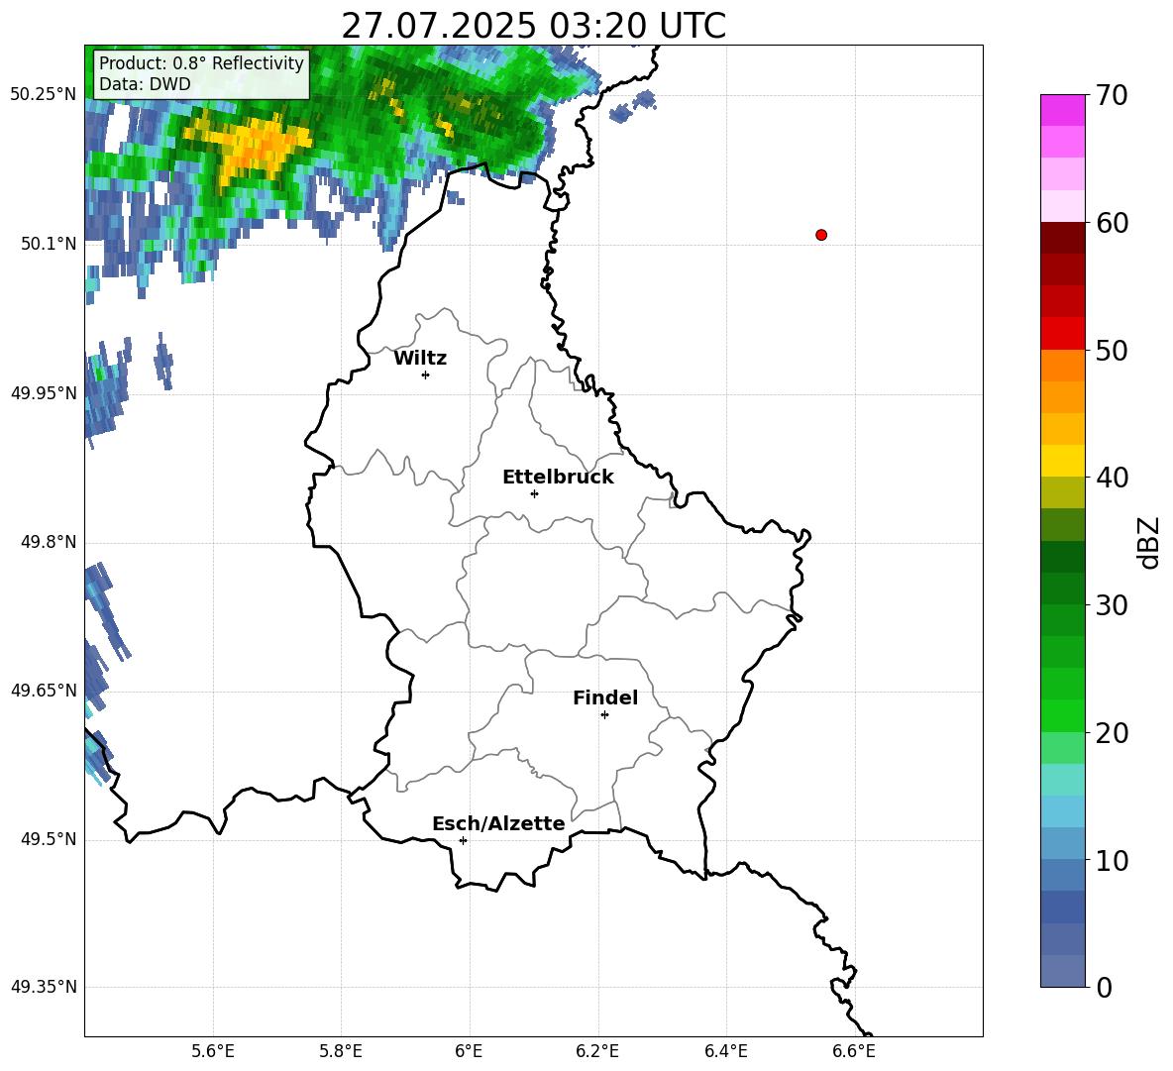Click the Esch/Alzette station cross marker
Viewport: 1173px width, 1071px height.
click(463, 840)
